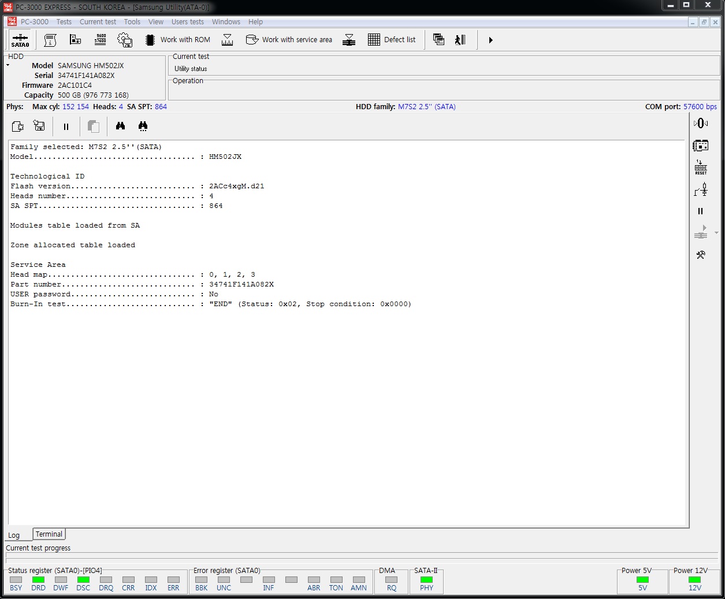Collapse the HDD info panel arrow
This screenshot has width=725, height=599.
pyautogui.click(x=8, y=65)
